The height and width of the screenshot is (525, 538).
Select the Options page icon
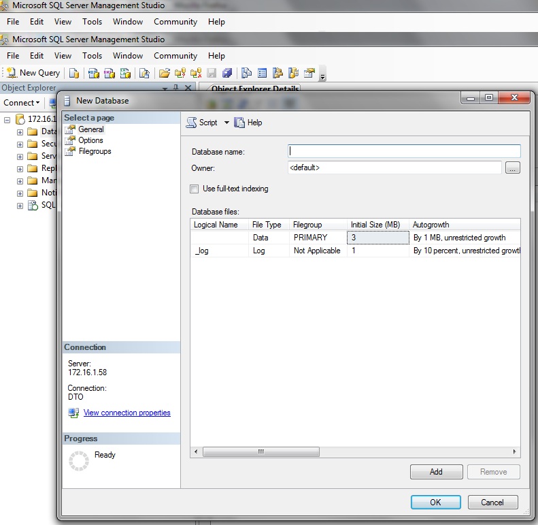[x=71, y=140]
